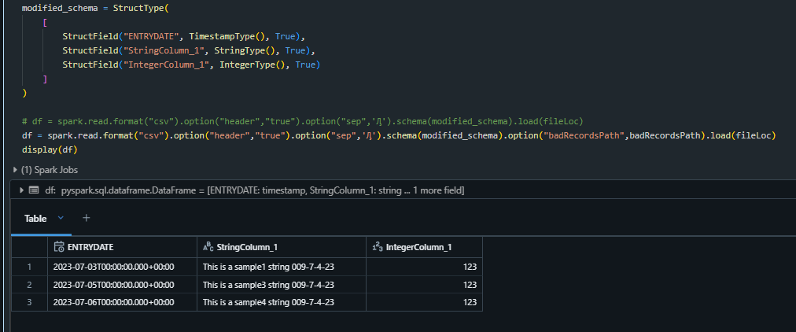The image size is (796, 332).
Task: Click the IntegerColumn_1 column header
Action: (x=424, y=247)
